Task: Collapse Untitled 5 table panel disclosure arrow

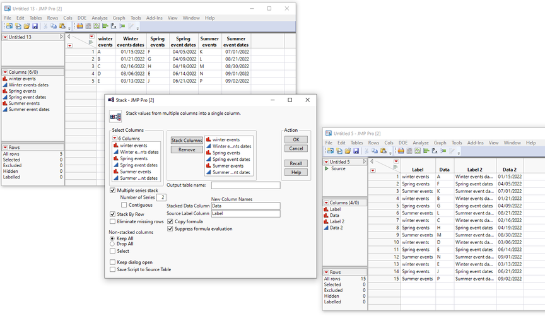Action: [x=364, y=161]
